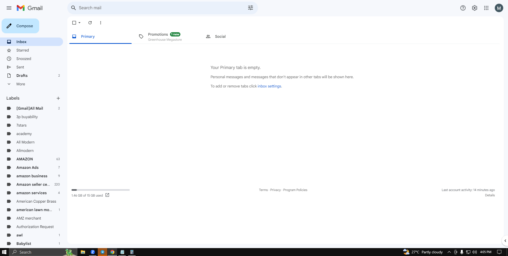Screen dimensions: 508x256
Task: Show search options filter icon
Action: [x=251, y=8]
